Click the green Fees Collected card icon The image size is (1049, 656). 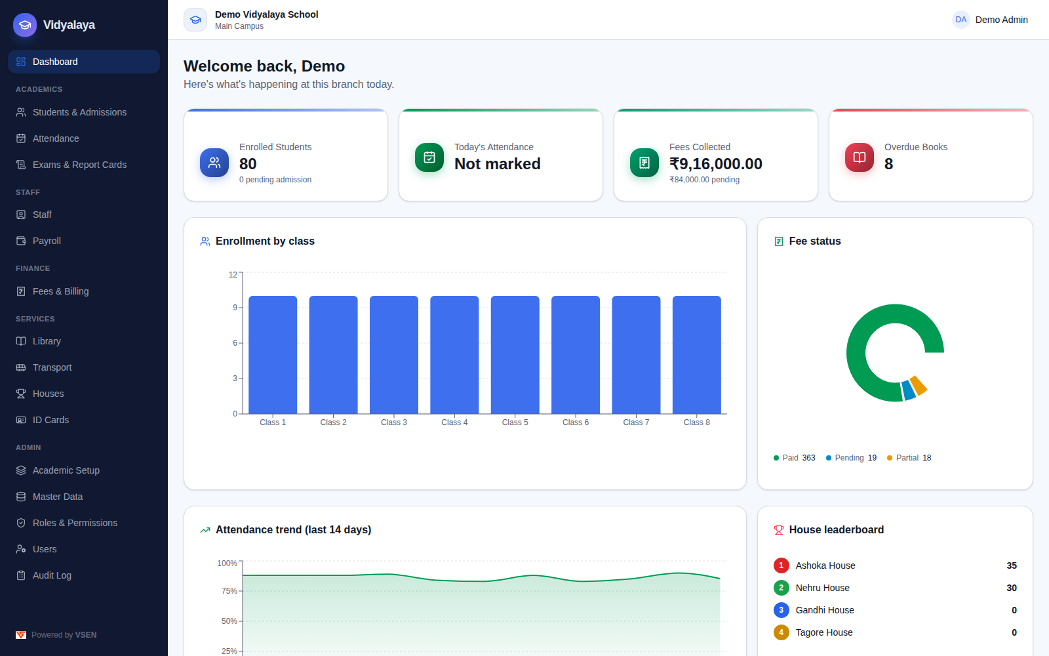point(644,163)
